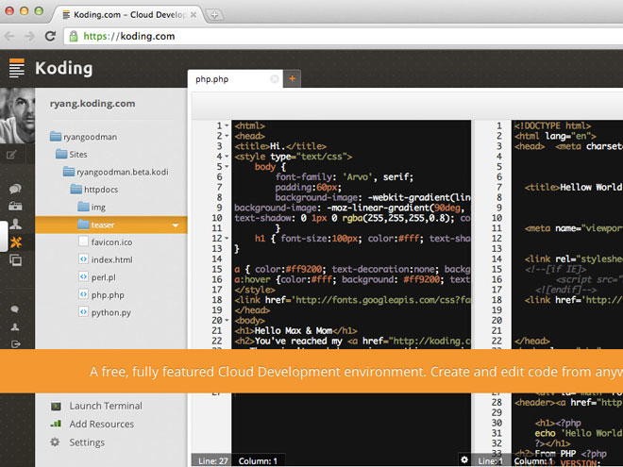Open editor settings gear in status bar

(464, 459)
